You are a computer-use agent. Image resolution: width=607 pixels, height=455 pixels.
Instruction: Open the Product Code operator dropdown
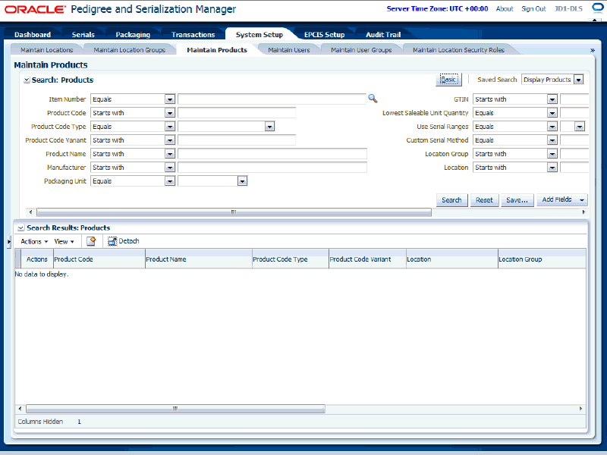[170, 113]
